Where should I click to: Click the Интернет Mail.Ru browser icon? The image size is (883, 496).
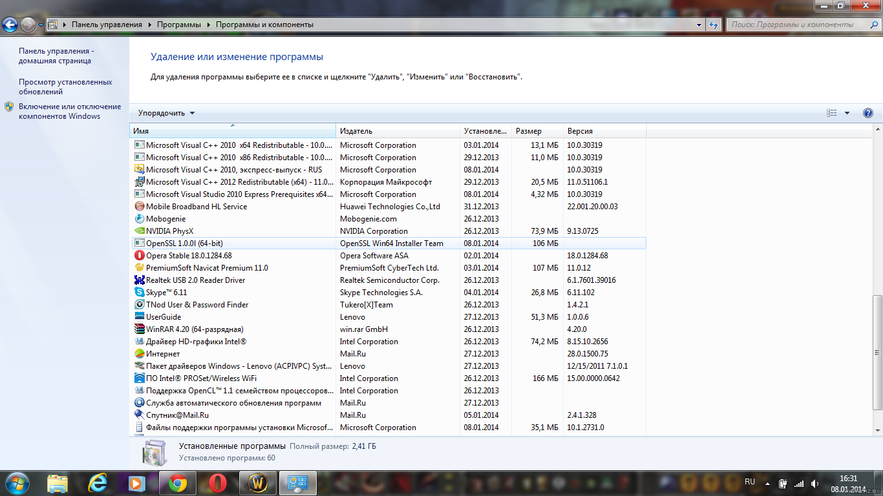click(140, 354)
